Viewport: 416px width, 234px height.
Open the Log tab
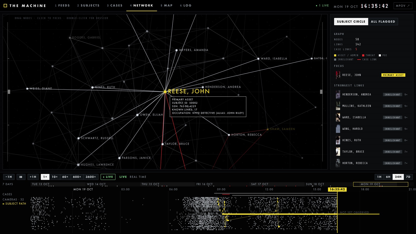coord(186,5)
